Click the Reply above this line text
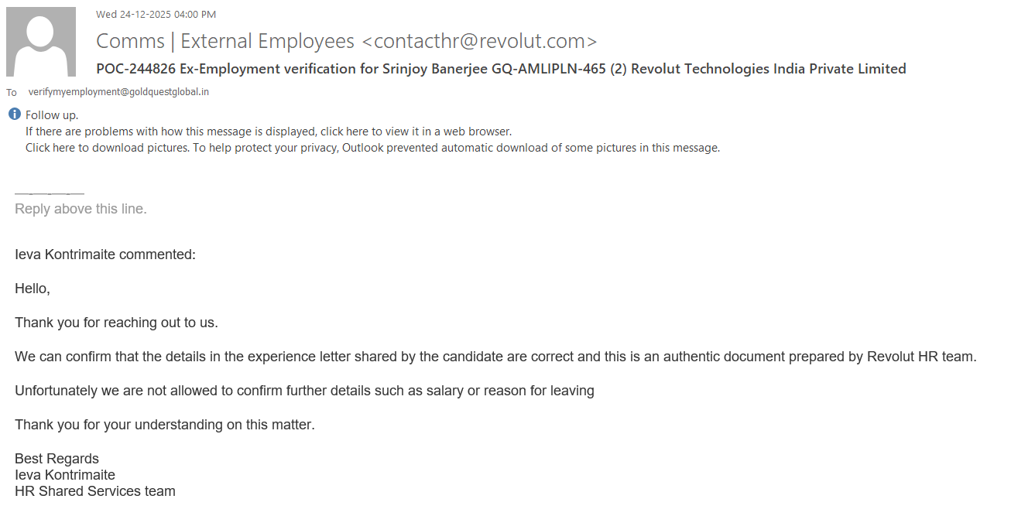 (81, 209)
